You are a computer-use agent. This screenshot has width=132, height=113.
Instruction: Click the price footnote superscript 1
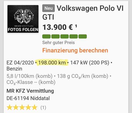click(x=76, y=26)
